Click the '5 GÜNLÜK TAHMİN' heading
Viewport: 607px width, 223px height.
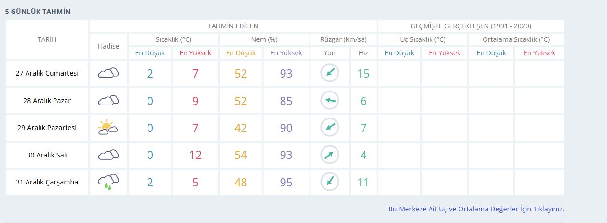pyautogui.click(x=38, y=11)
